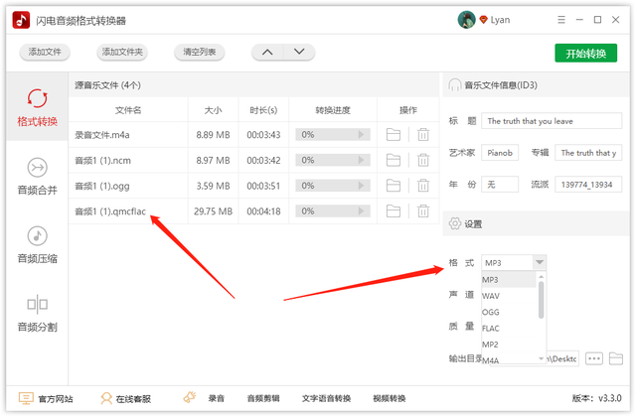
Task: Click the 流派 input field
Action: pos(588,185)
